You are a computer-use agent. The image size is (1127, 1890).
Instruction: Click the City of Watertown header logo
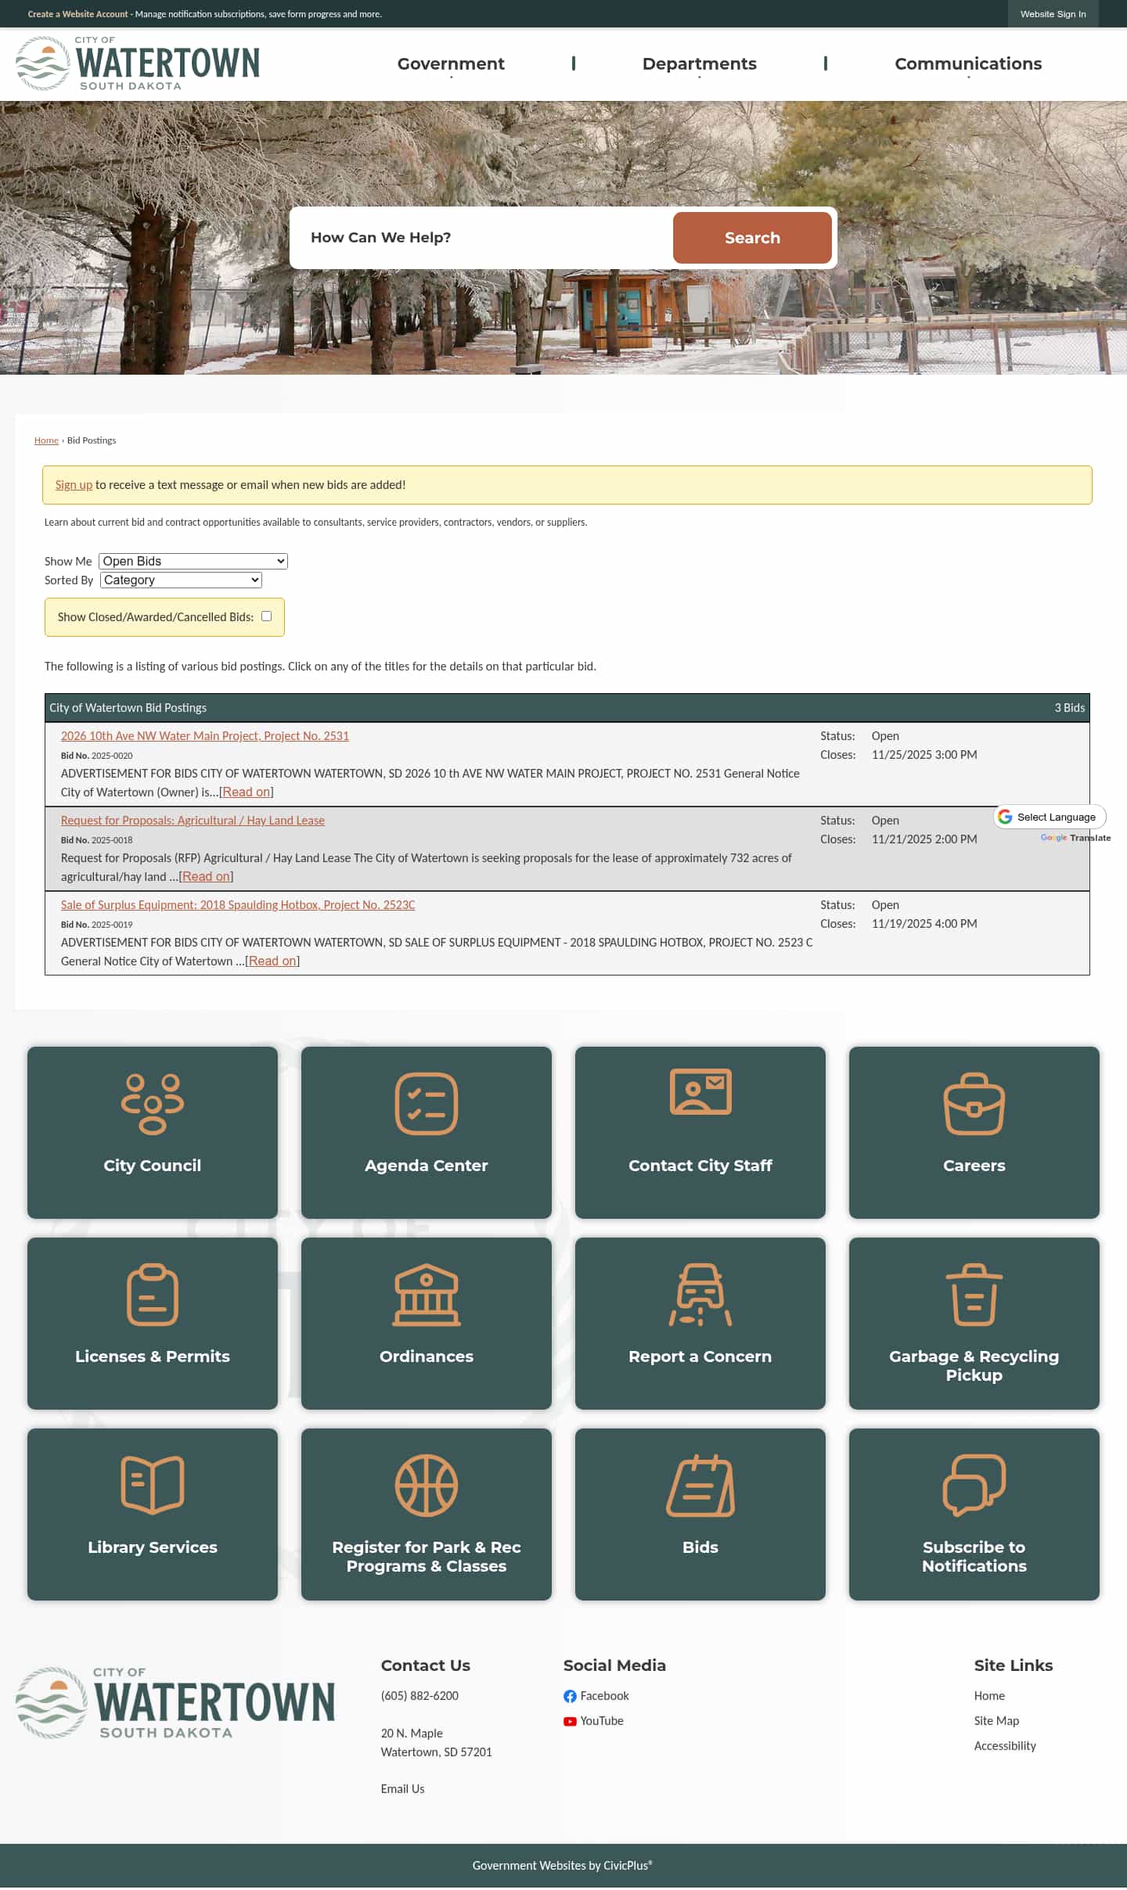(138, 63)
